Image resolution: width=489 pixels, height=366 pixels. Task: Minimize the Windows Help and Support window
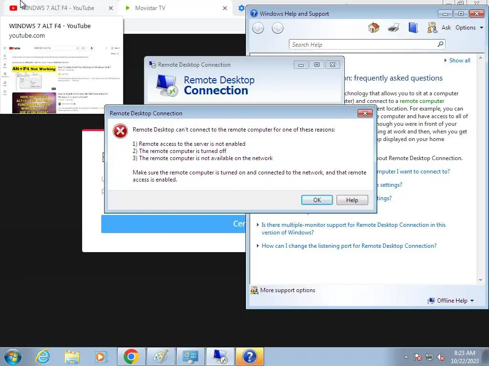(x=445, y=14)
